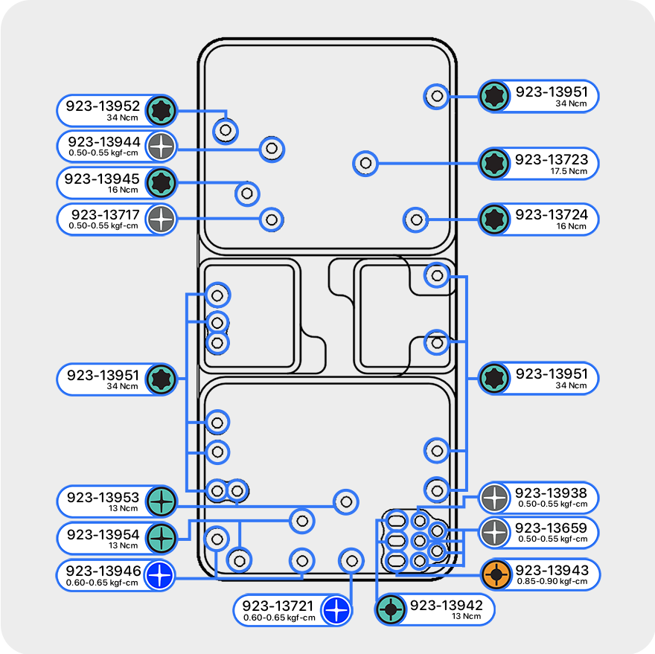Click the Torx icon next to 923-13945
The height and width of the screenshot is (654, 655).
pos(161,182)
